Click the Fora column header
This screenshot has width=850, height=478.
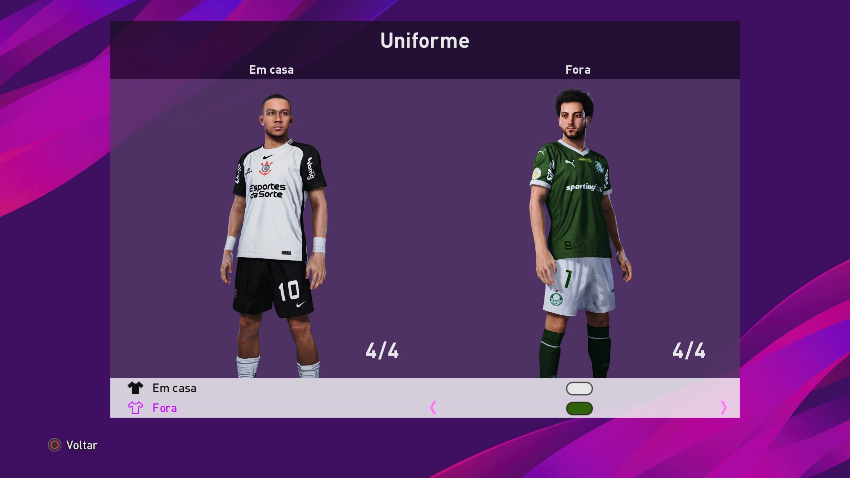pos(578,70)
